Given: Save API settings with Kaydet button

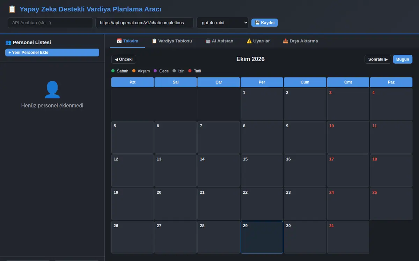Looking at the screenshot, I should click(x=265, y=23).
